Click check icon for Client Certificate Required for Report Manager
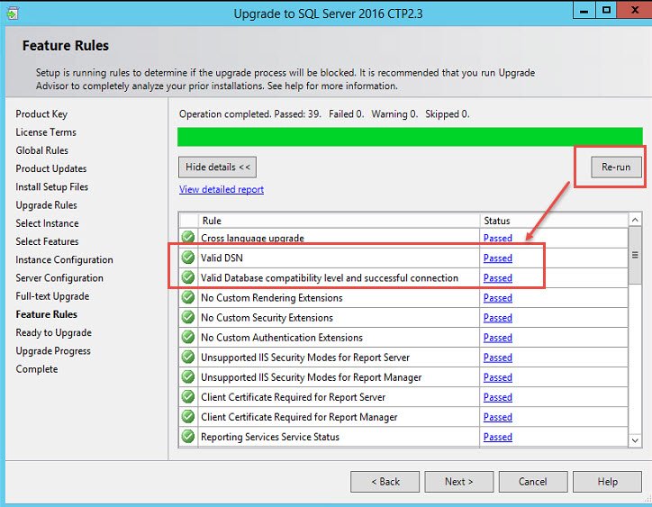Screen dimensions: 652x507 (188, 416)
